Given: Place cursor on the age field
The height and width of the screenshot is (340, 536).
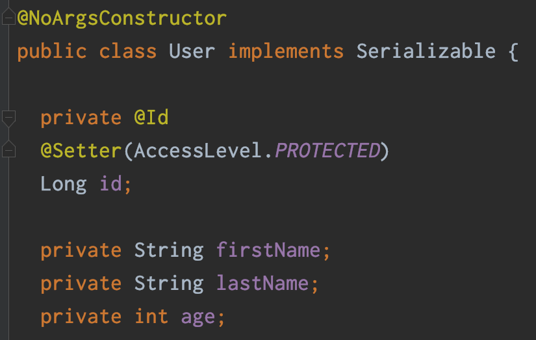Looking at the screenshot, I should coord(198,317).
